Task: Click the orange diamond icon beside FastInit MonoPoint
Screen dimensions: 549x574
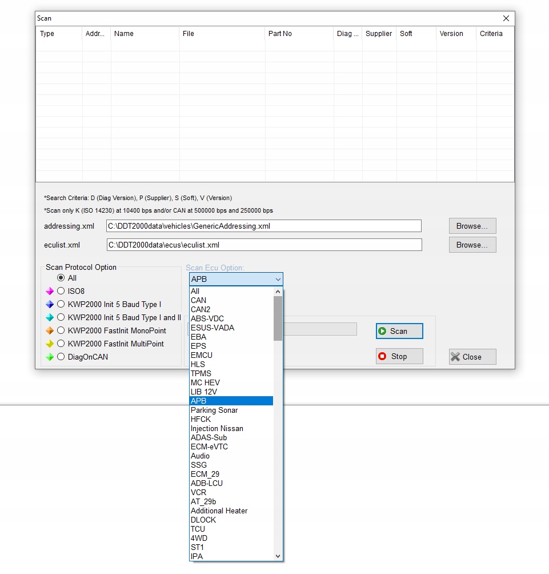Action: click(x=50, y=331)
